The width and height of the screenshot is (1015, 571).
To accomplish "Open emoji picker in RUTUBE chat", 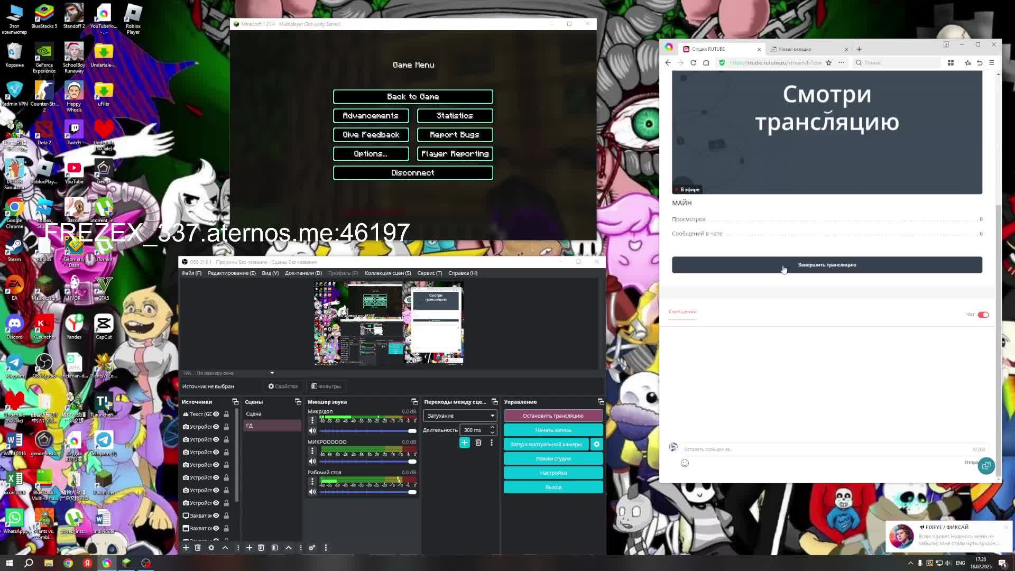I will point(685,463).
